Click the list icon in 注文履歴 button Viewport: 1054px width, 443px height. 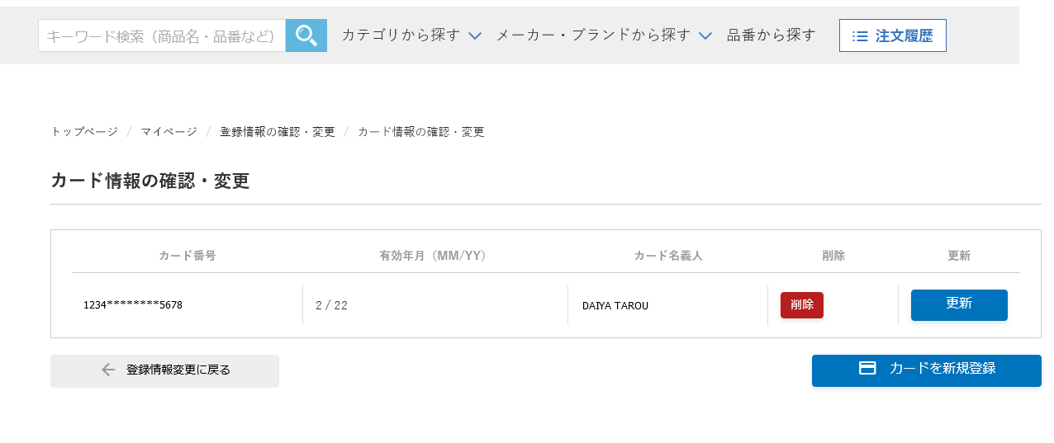pyautogui.click(x=860, y=36)
